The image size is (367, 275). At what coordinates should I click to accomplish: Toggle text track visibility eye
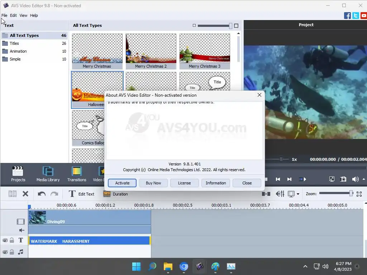coord(5,240)
